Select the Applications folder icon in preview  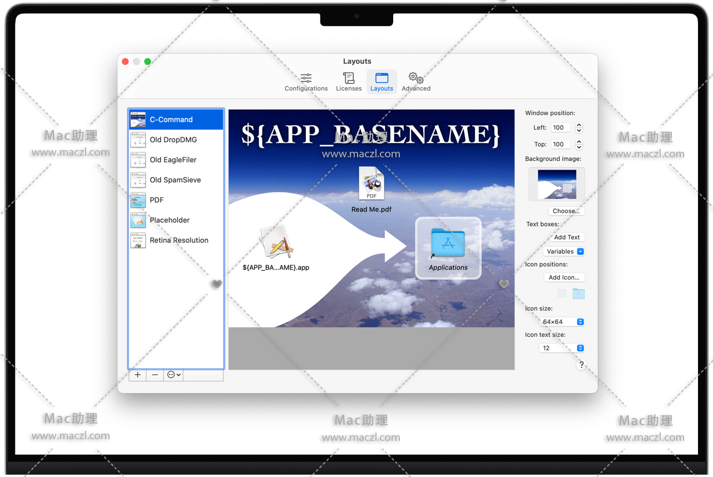pos(448,244)
